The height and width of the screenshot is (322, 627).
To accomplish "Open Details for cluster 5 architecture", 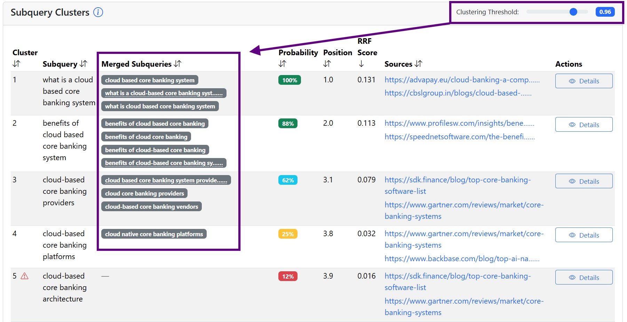I will (x=584, y=278).
